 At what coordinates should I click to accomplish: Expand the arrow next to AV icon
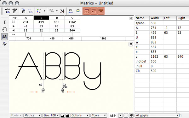(57, 11)
